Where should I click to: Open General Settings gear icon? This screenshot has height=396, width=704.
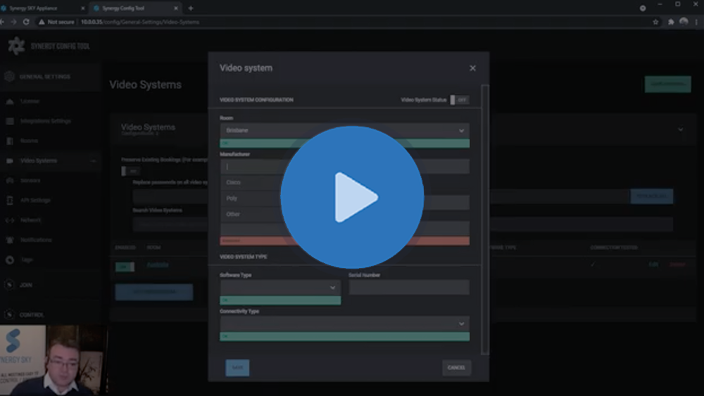coord(9,77)
